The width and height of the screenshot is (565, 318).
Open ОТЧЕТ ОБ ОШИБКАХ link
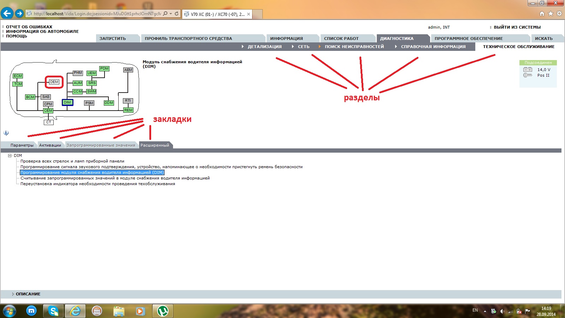(29, 27)
